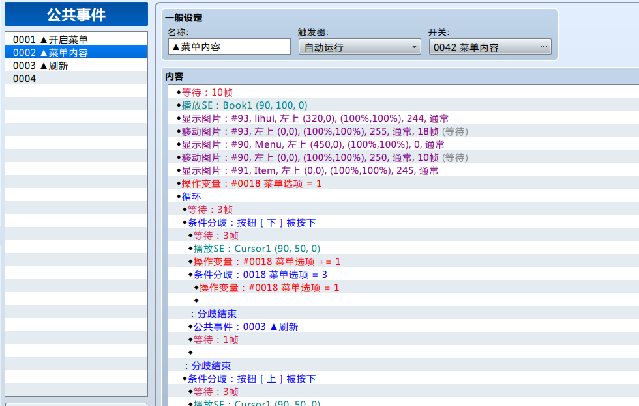The image size is (639, 406).
Task: Click the 公共事件 list header
Action: [76, 15]
